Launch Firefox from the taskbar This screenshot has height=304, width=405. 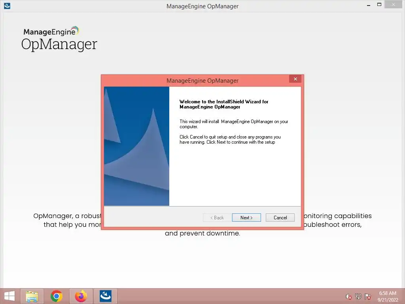pos(81,296)
